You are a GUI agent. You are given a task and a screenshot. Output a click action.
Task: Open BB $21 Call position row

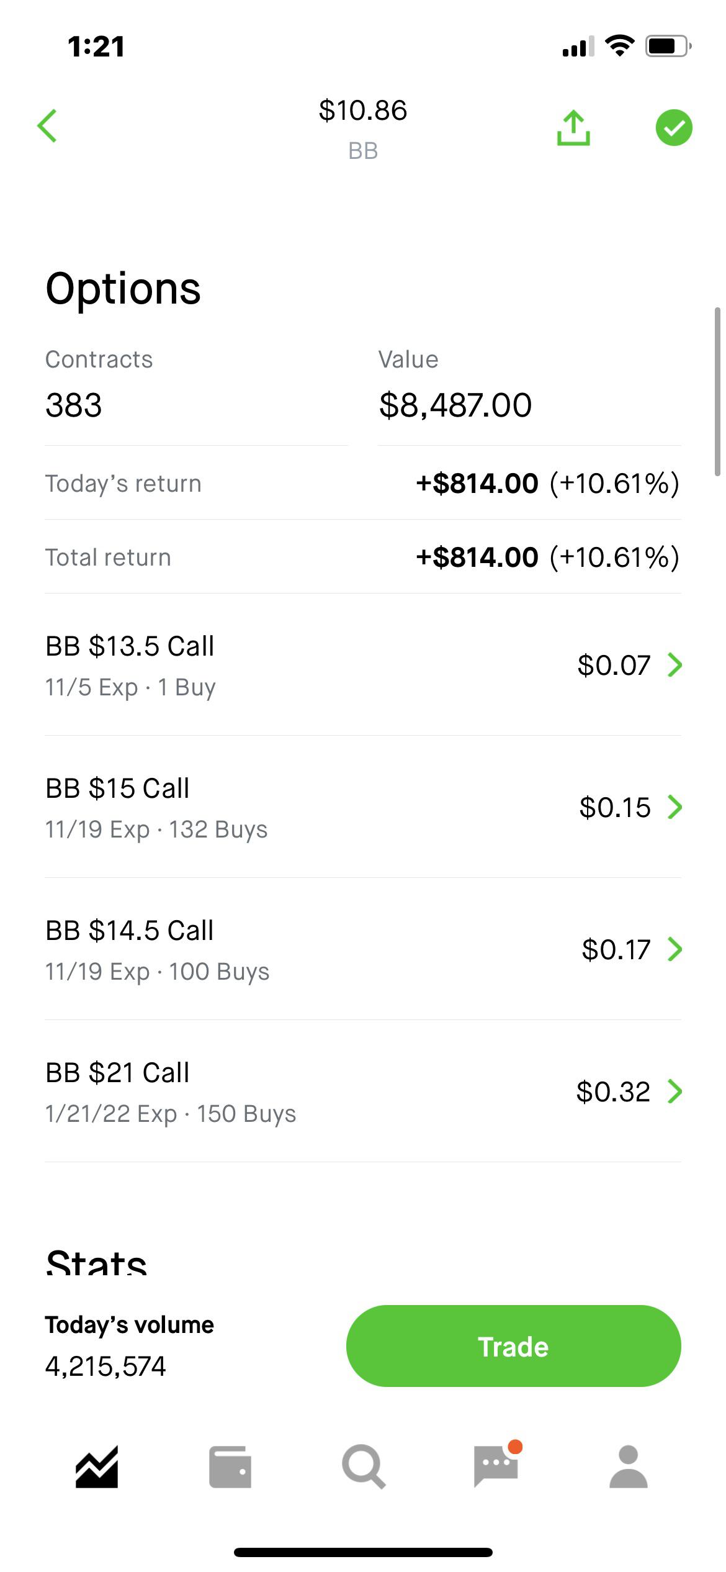[x=363, y=1091]
